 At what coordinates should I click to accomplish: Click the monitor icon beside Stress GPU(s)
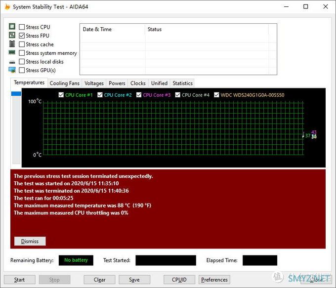tap(12, 70)
